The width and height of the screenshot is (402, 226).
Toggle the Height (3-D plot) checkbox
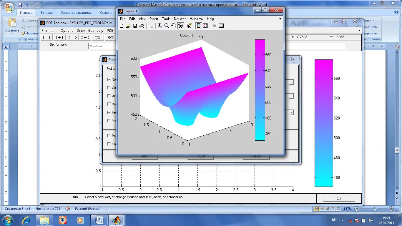[109, 112]
